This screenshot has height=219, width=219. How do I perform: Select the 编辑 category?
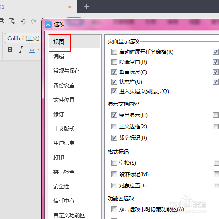point(59,57)
